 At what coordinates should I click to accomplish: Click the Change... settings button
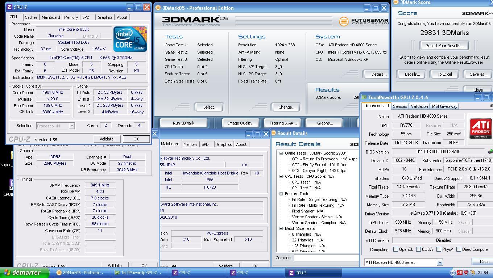click(287, 107)
